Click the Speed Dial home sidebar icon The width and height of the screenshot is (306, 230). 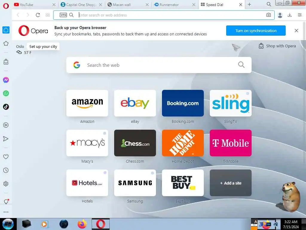pos(6,30)
